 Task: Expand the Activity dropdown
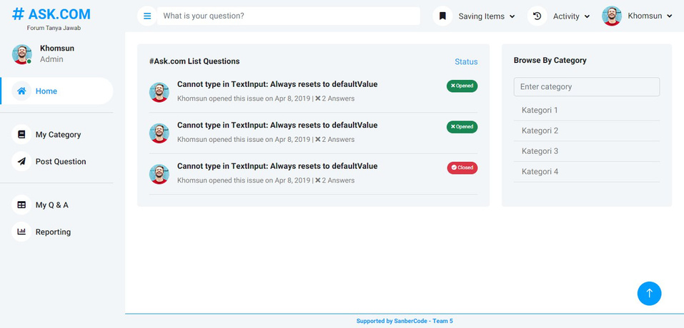pyautogui.click(x=571, y=16)
